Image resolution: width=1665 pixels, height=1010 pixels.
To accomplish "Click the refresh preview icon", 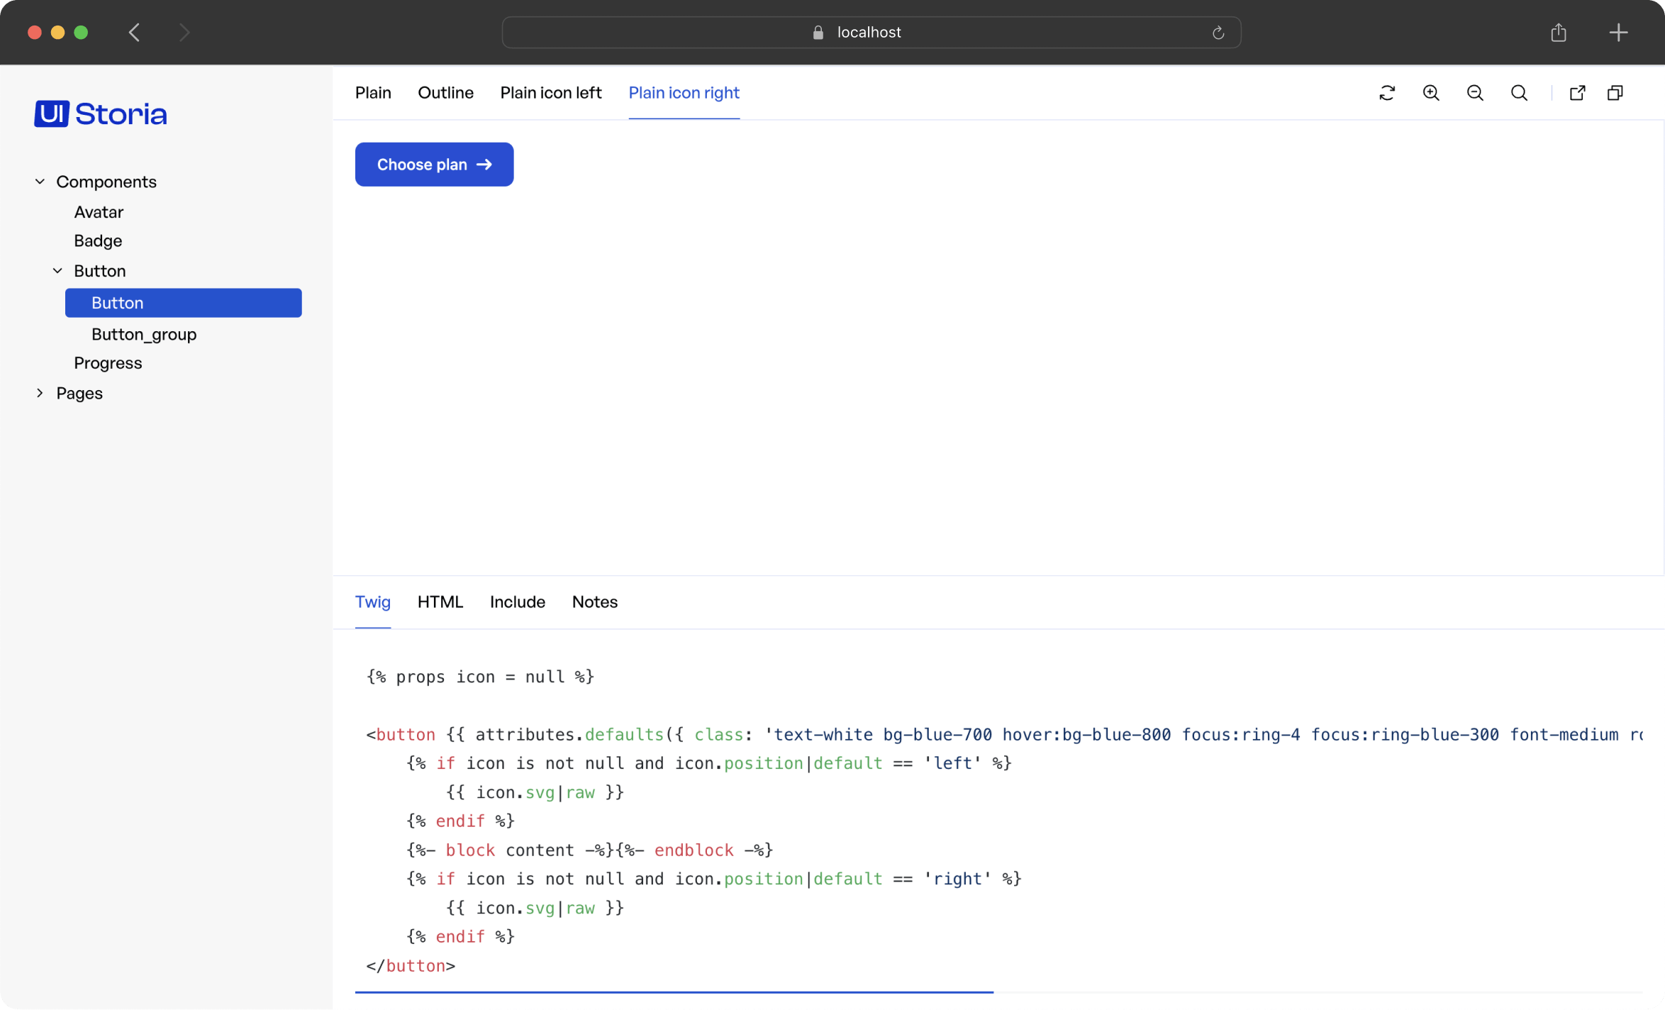I will tap(1387, 93).
